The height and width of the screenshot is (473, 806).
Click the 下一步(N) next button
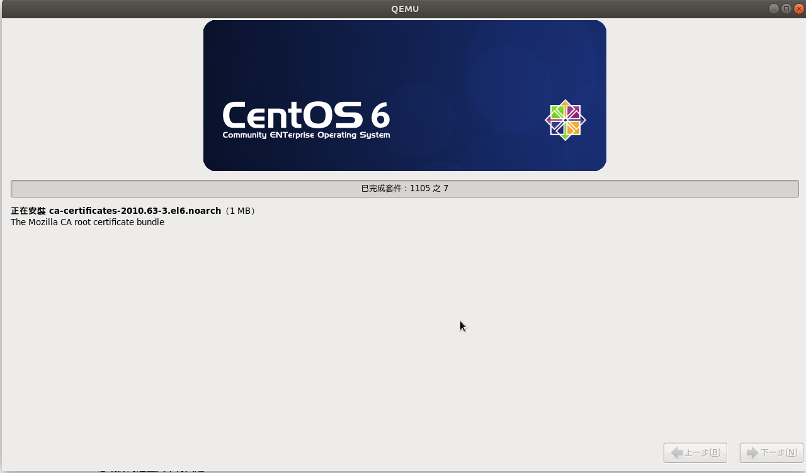coord(771,453)
